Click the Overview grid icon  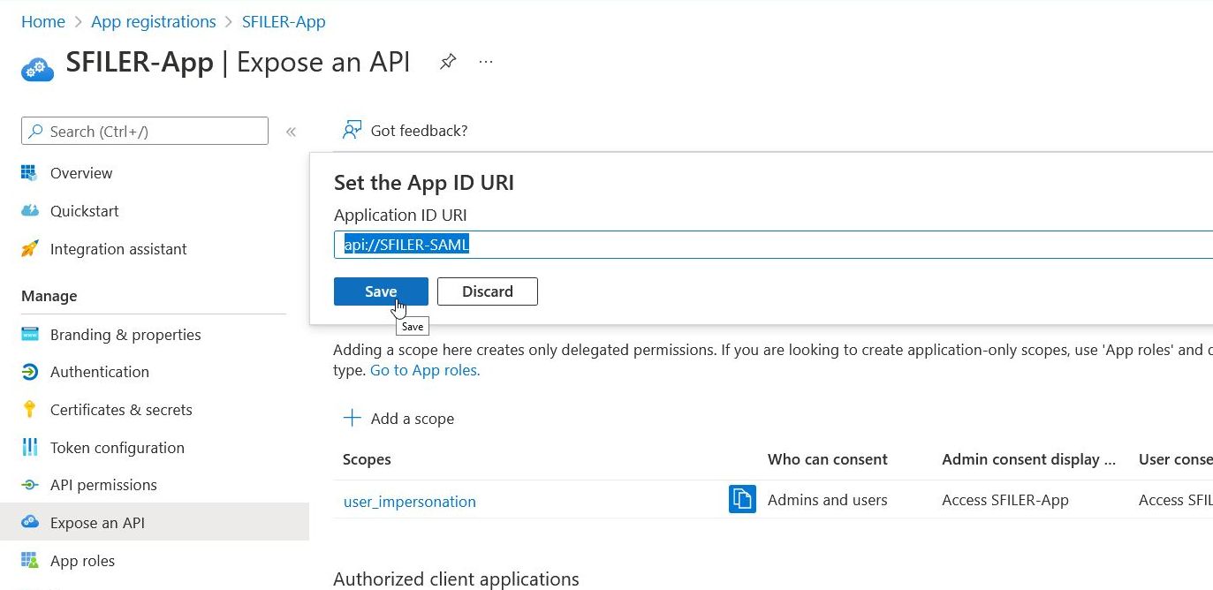tap(30, 173)
